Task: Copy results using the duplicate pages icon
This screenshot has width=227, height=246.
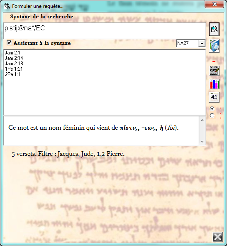Action: coord(214,97)
